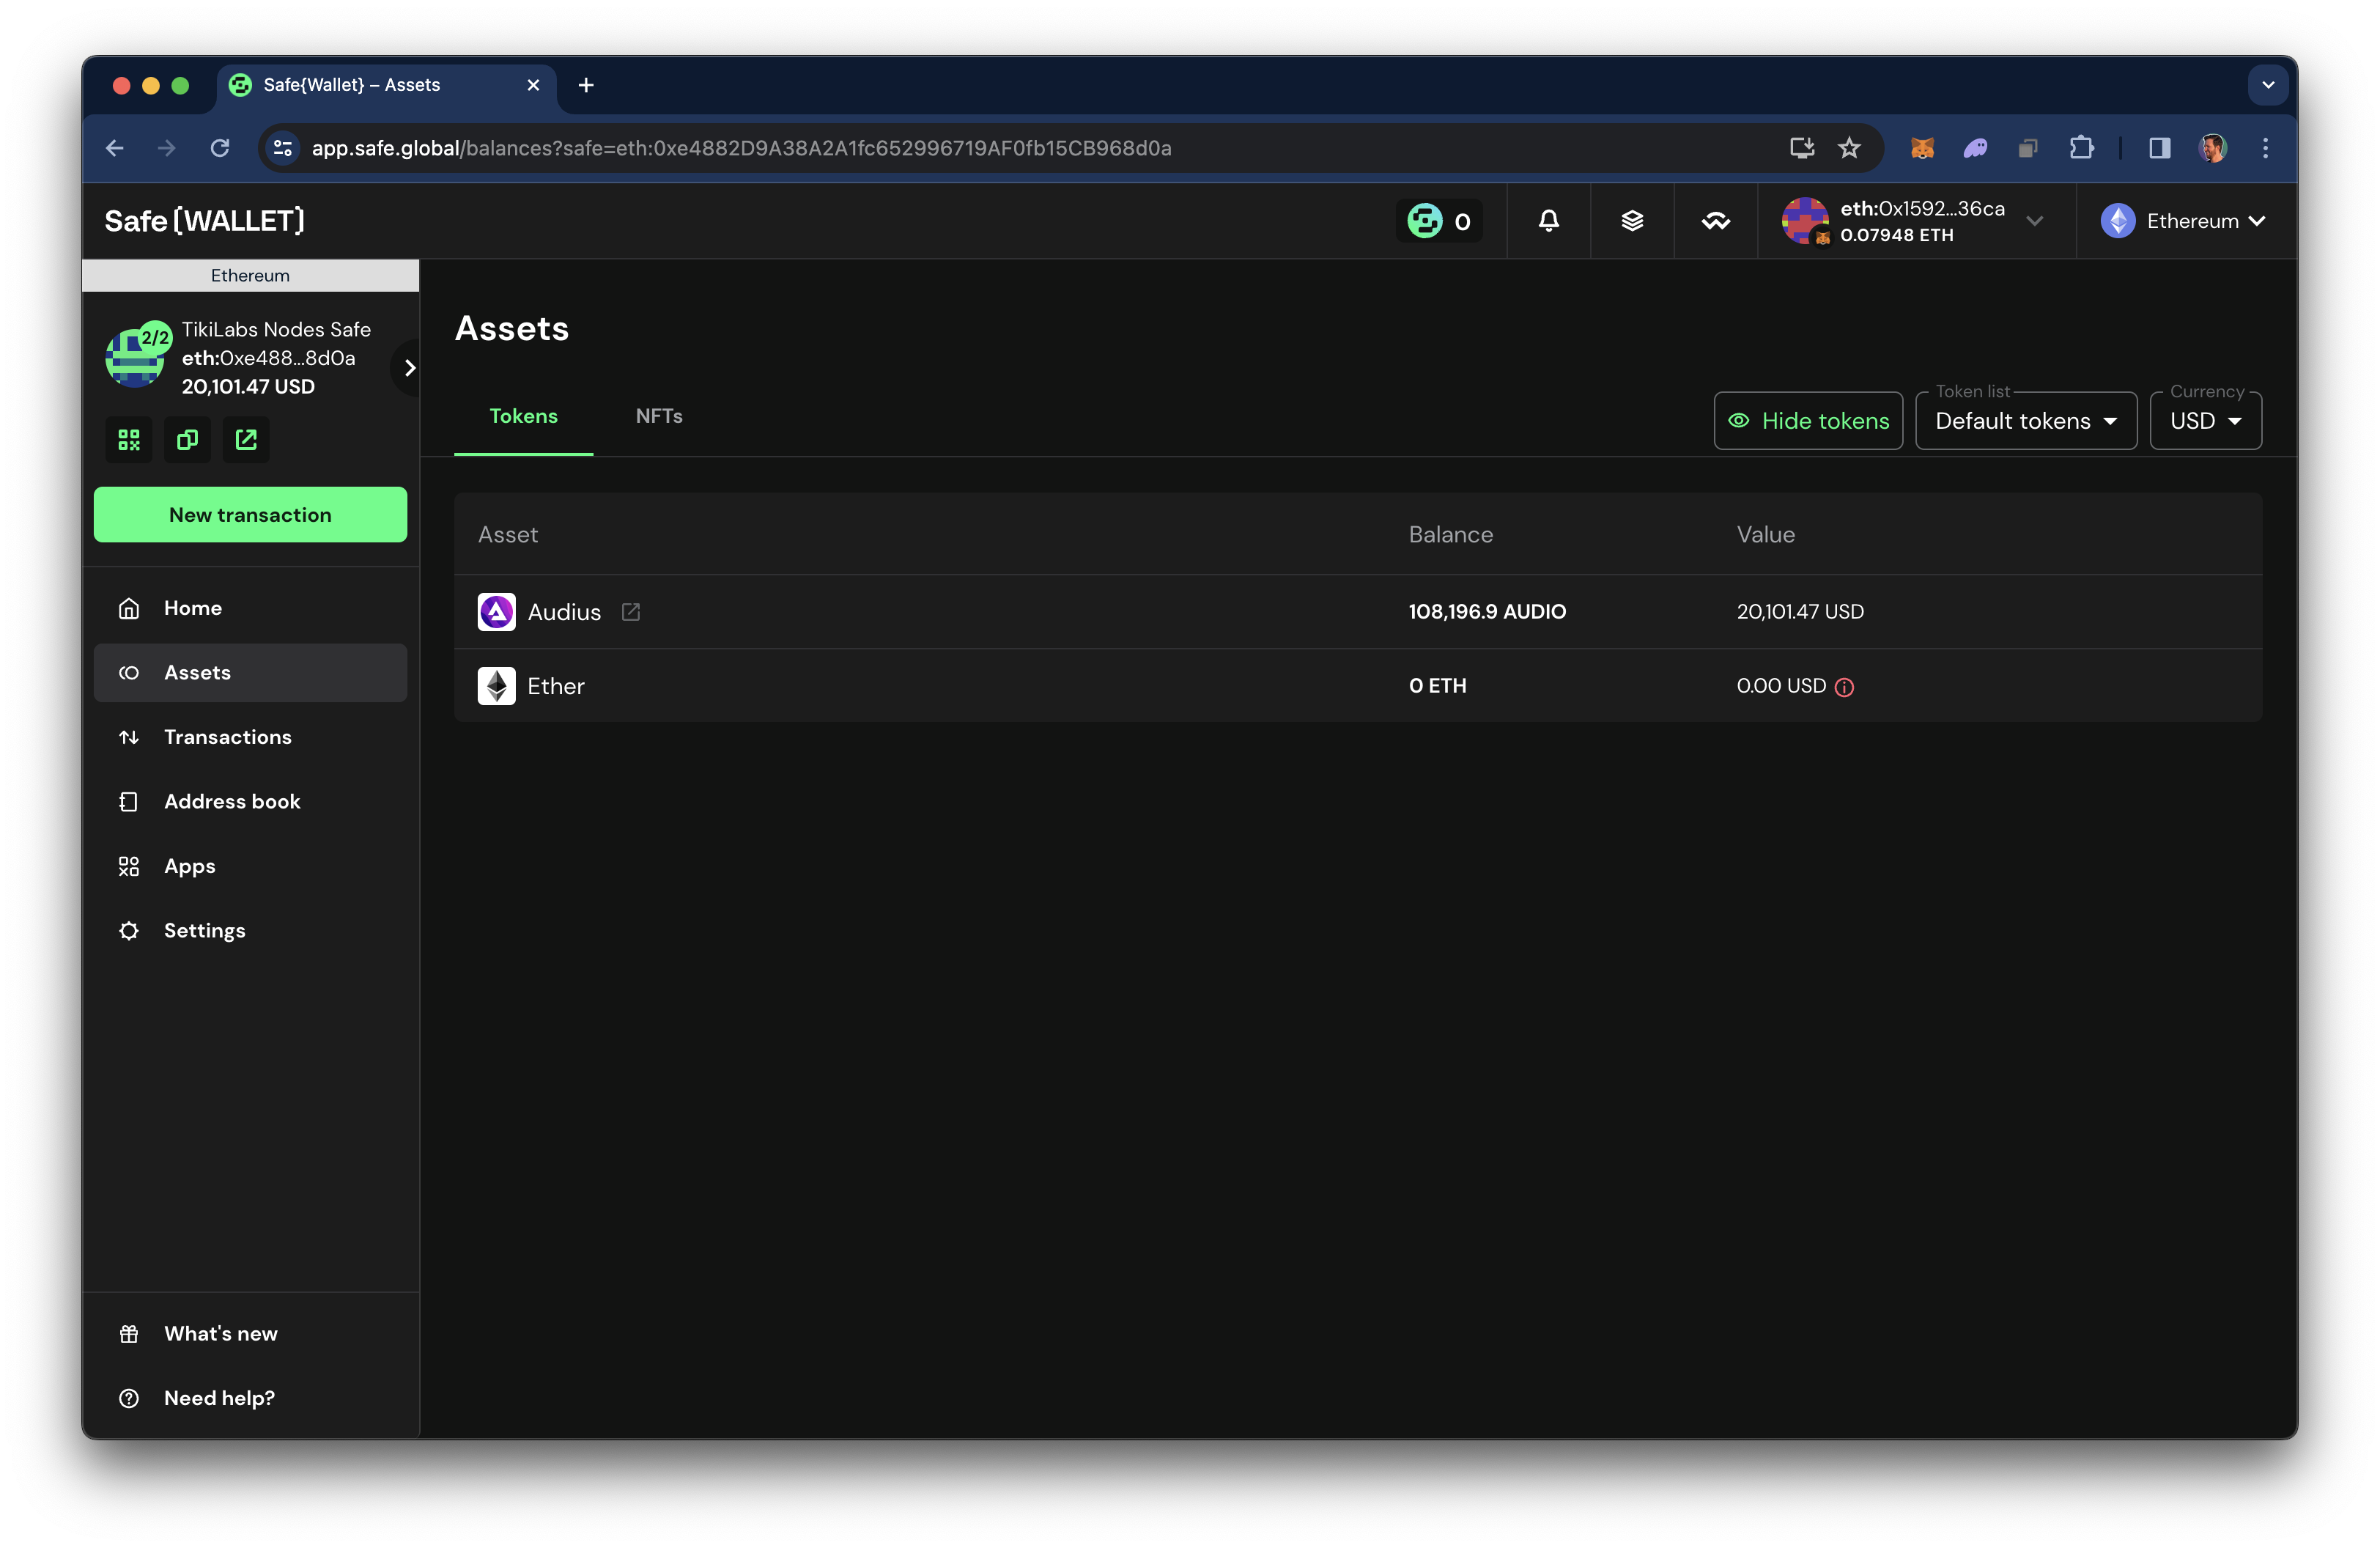Image resolution: width=2380 pixels, height=1548 pixels.
Task: Toggle browser side panel
Action: (2159, 148)
